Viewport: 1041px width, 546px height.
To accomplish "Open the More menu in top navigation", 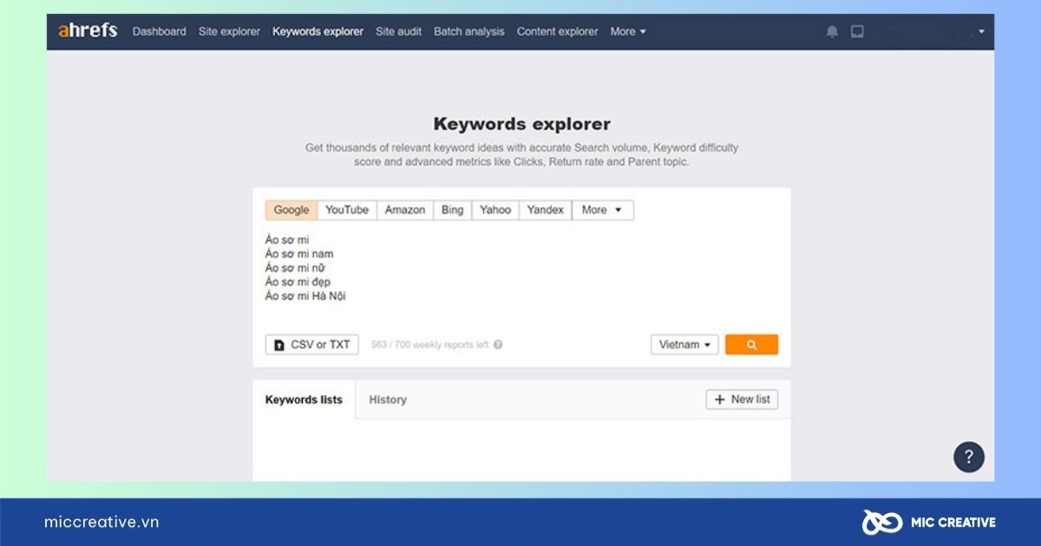I will point(628,31).
